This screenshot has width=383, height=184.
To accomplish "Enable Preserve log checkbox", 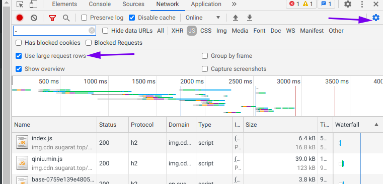I will (x=84, y=18).
